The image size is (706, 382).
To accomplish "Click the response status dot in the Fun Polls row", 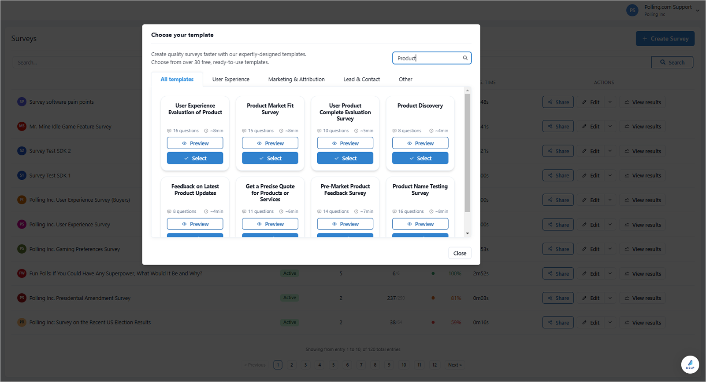I will pyautogui.click(x=433, y=273).
